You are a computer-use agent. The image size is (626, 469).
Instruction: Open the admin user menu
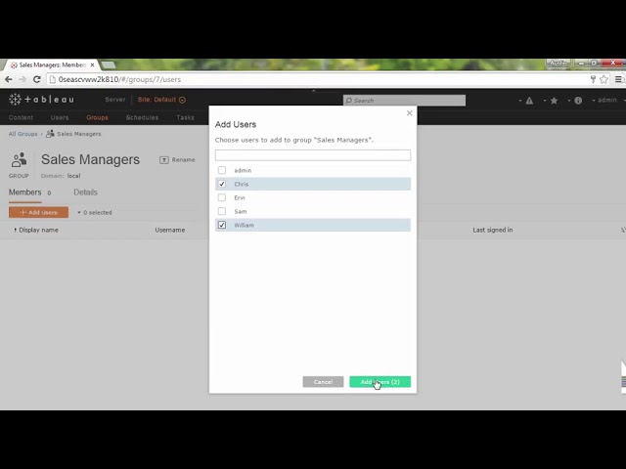click(606, 100)
